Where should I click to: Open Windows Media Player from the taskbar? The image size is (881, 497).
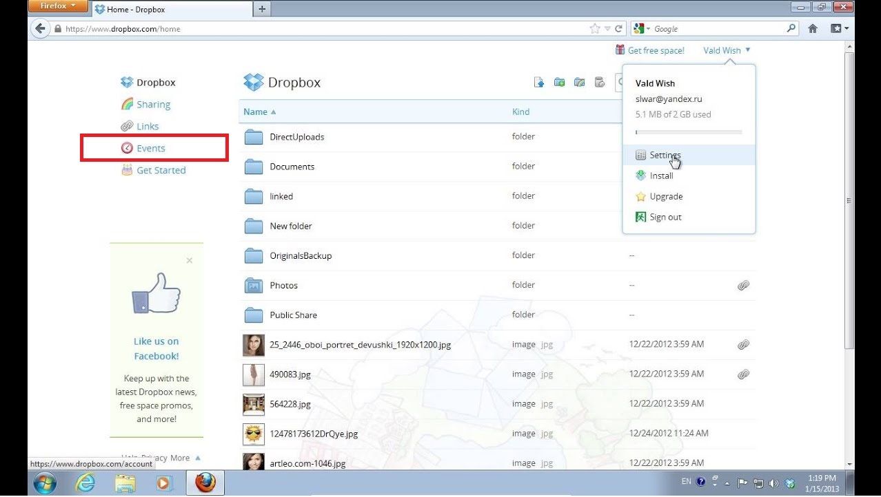click(x=163, y=483)
